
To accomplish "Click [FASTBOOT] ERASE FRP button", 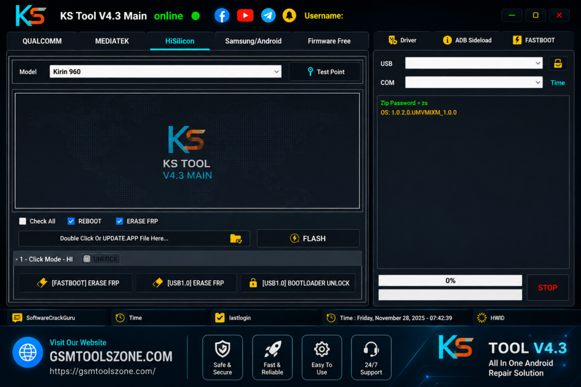I will click(76, 283).
